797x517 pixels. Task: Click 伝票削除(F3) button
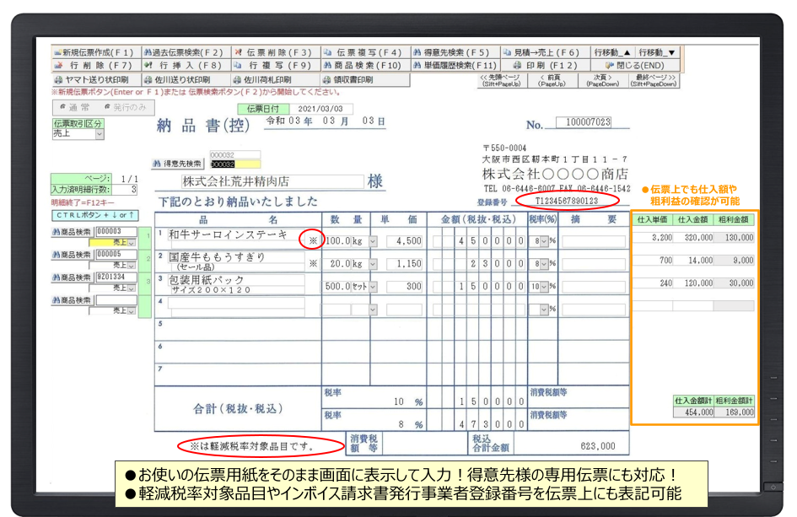pos(276,52)
